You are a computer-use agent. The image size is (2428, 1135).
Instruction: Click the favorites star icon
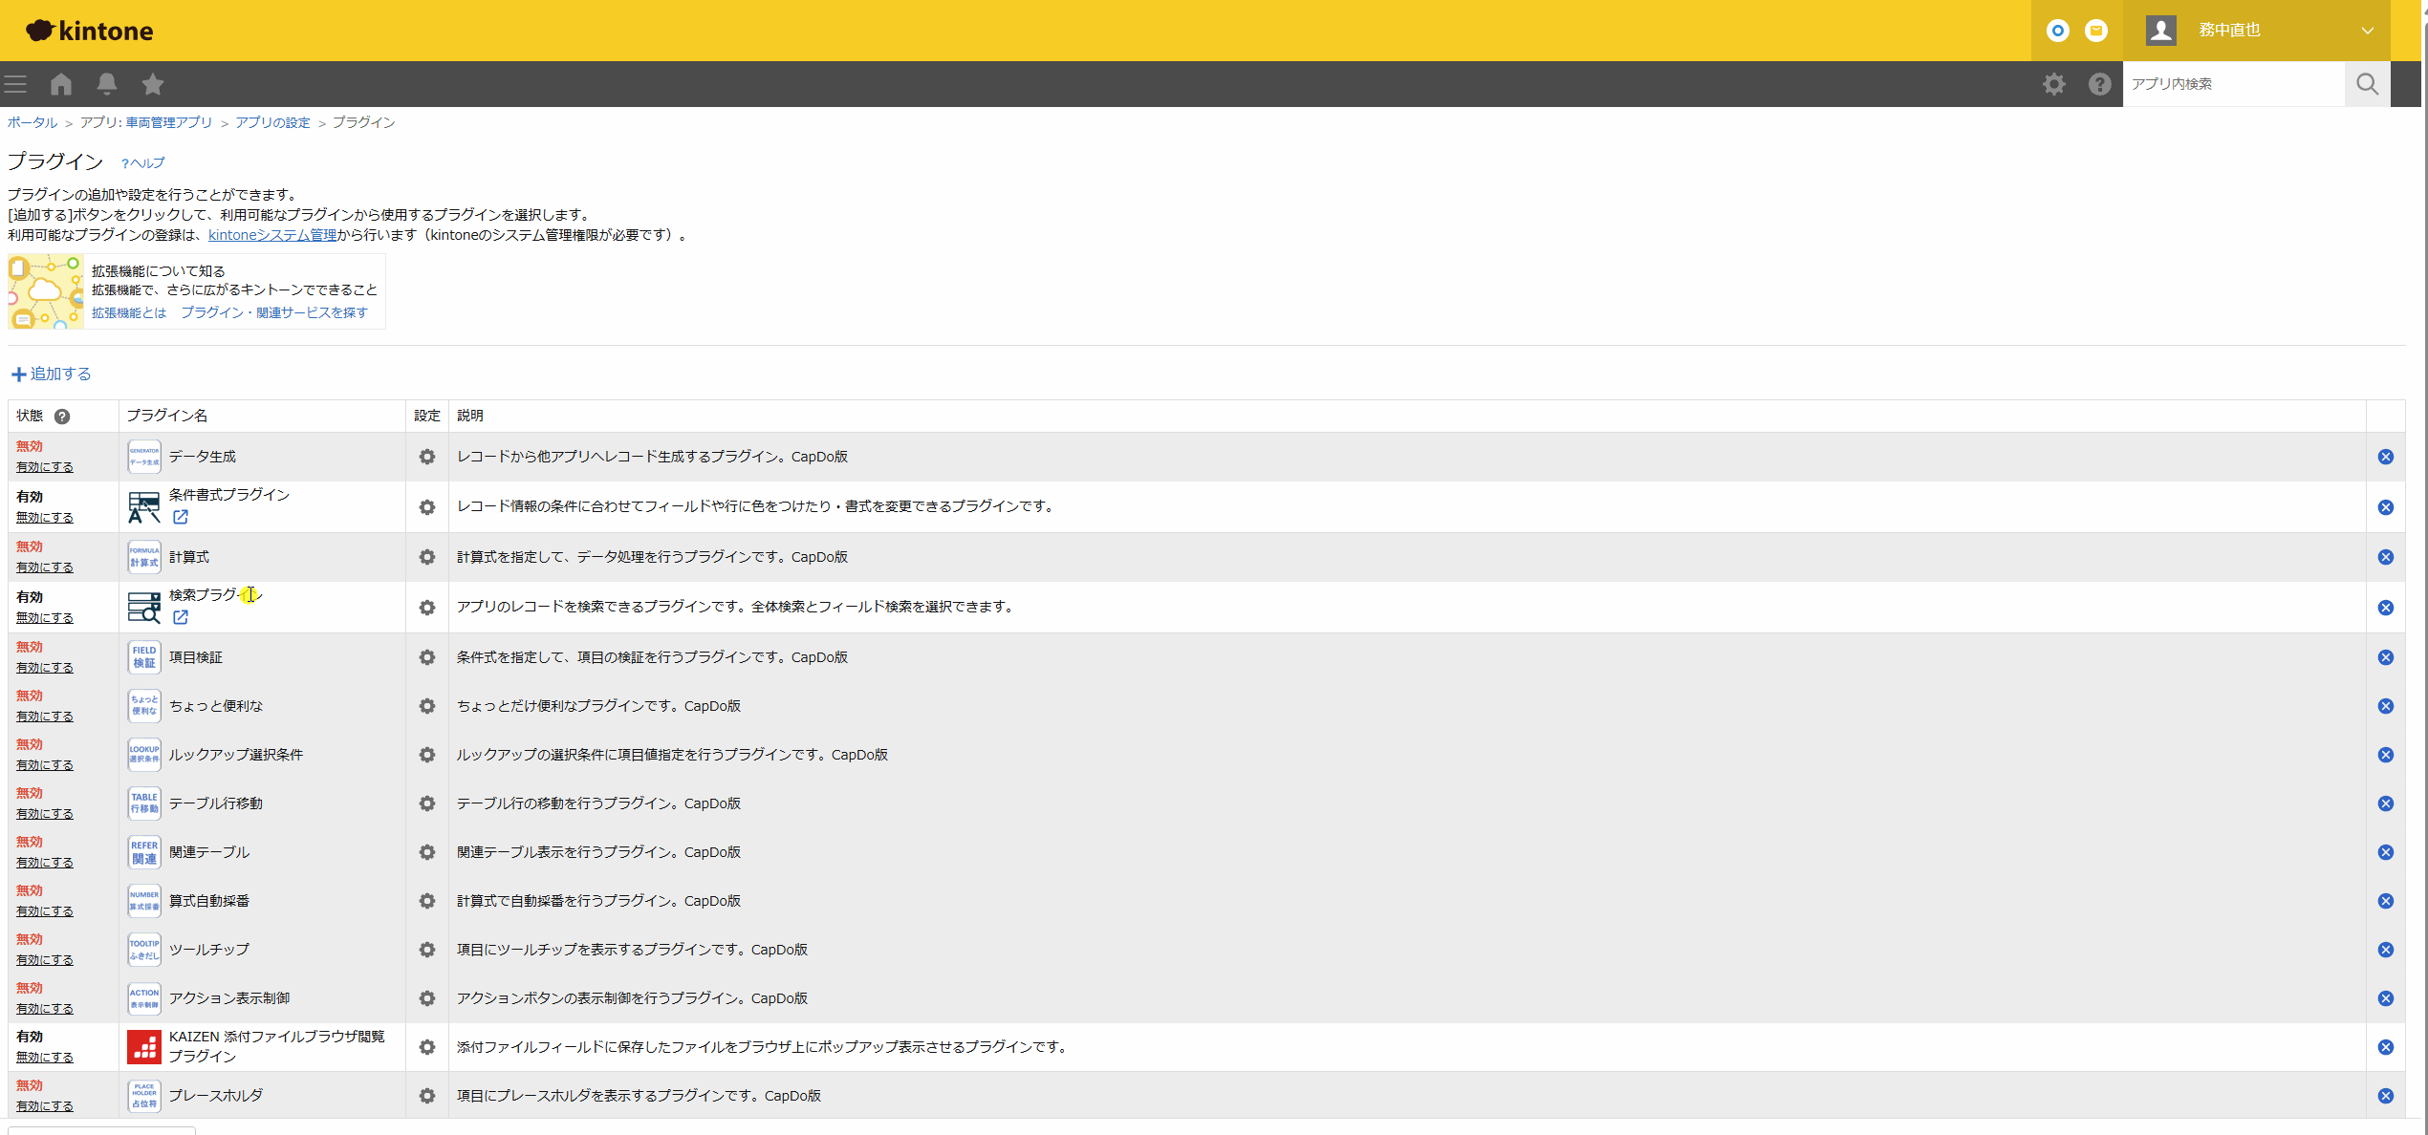pyautogui.click(x=153, y=84)
